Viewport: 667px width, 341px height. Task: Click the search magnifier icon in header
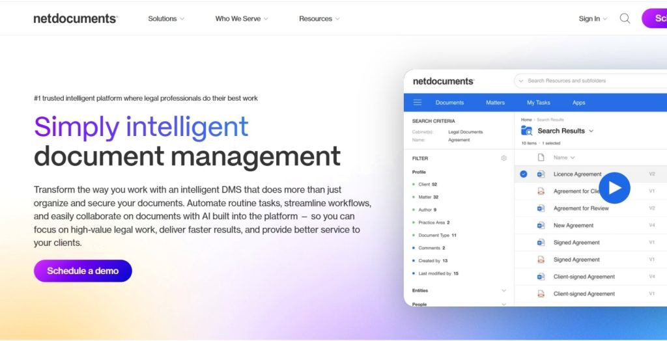[x=625, y=19]
